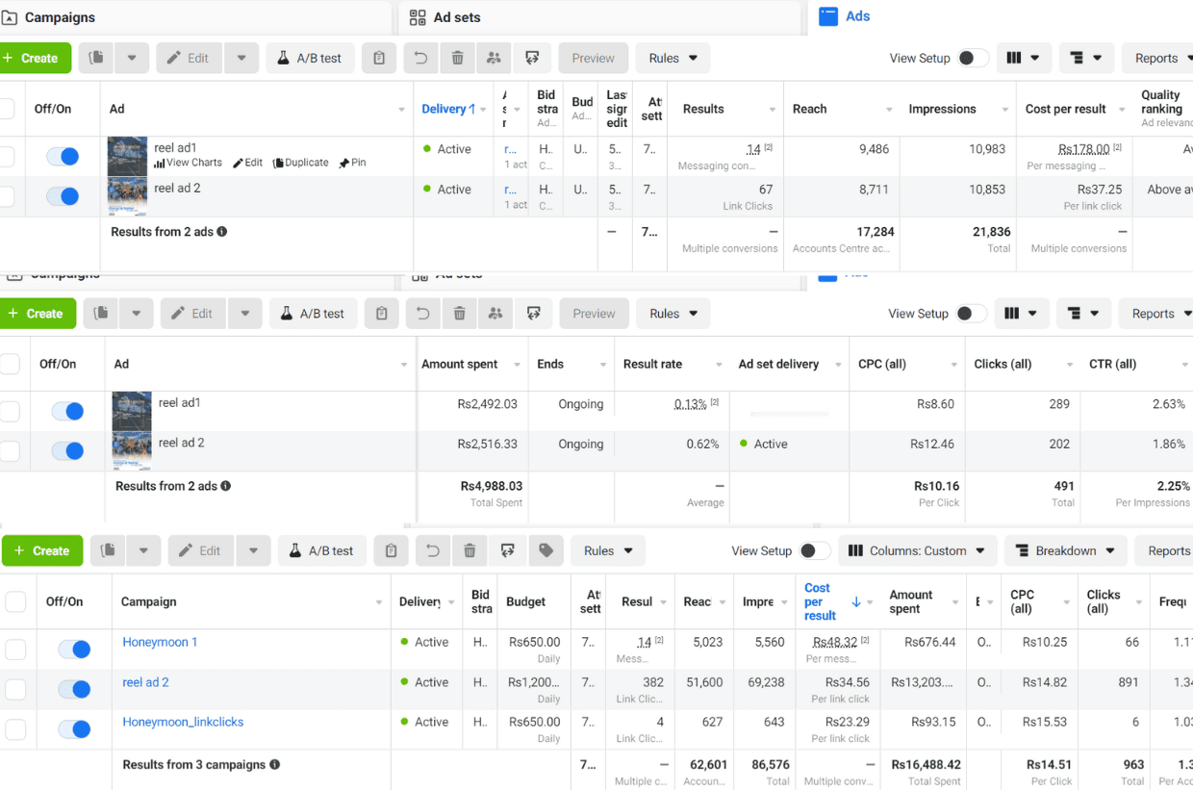Open the Honeymoon_linkclicks campaign link
This screenshot has height=790, width=1193.
click(x=183, y=722)
